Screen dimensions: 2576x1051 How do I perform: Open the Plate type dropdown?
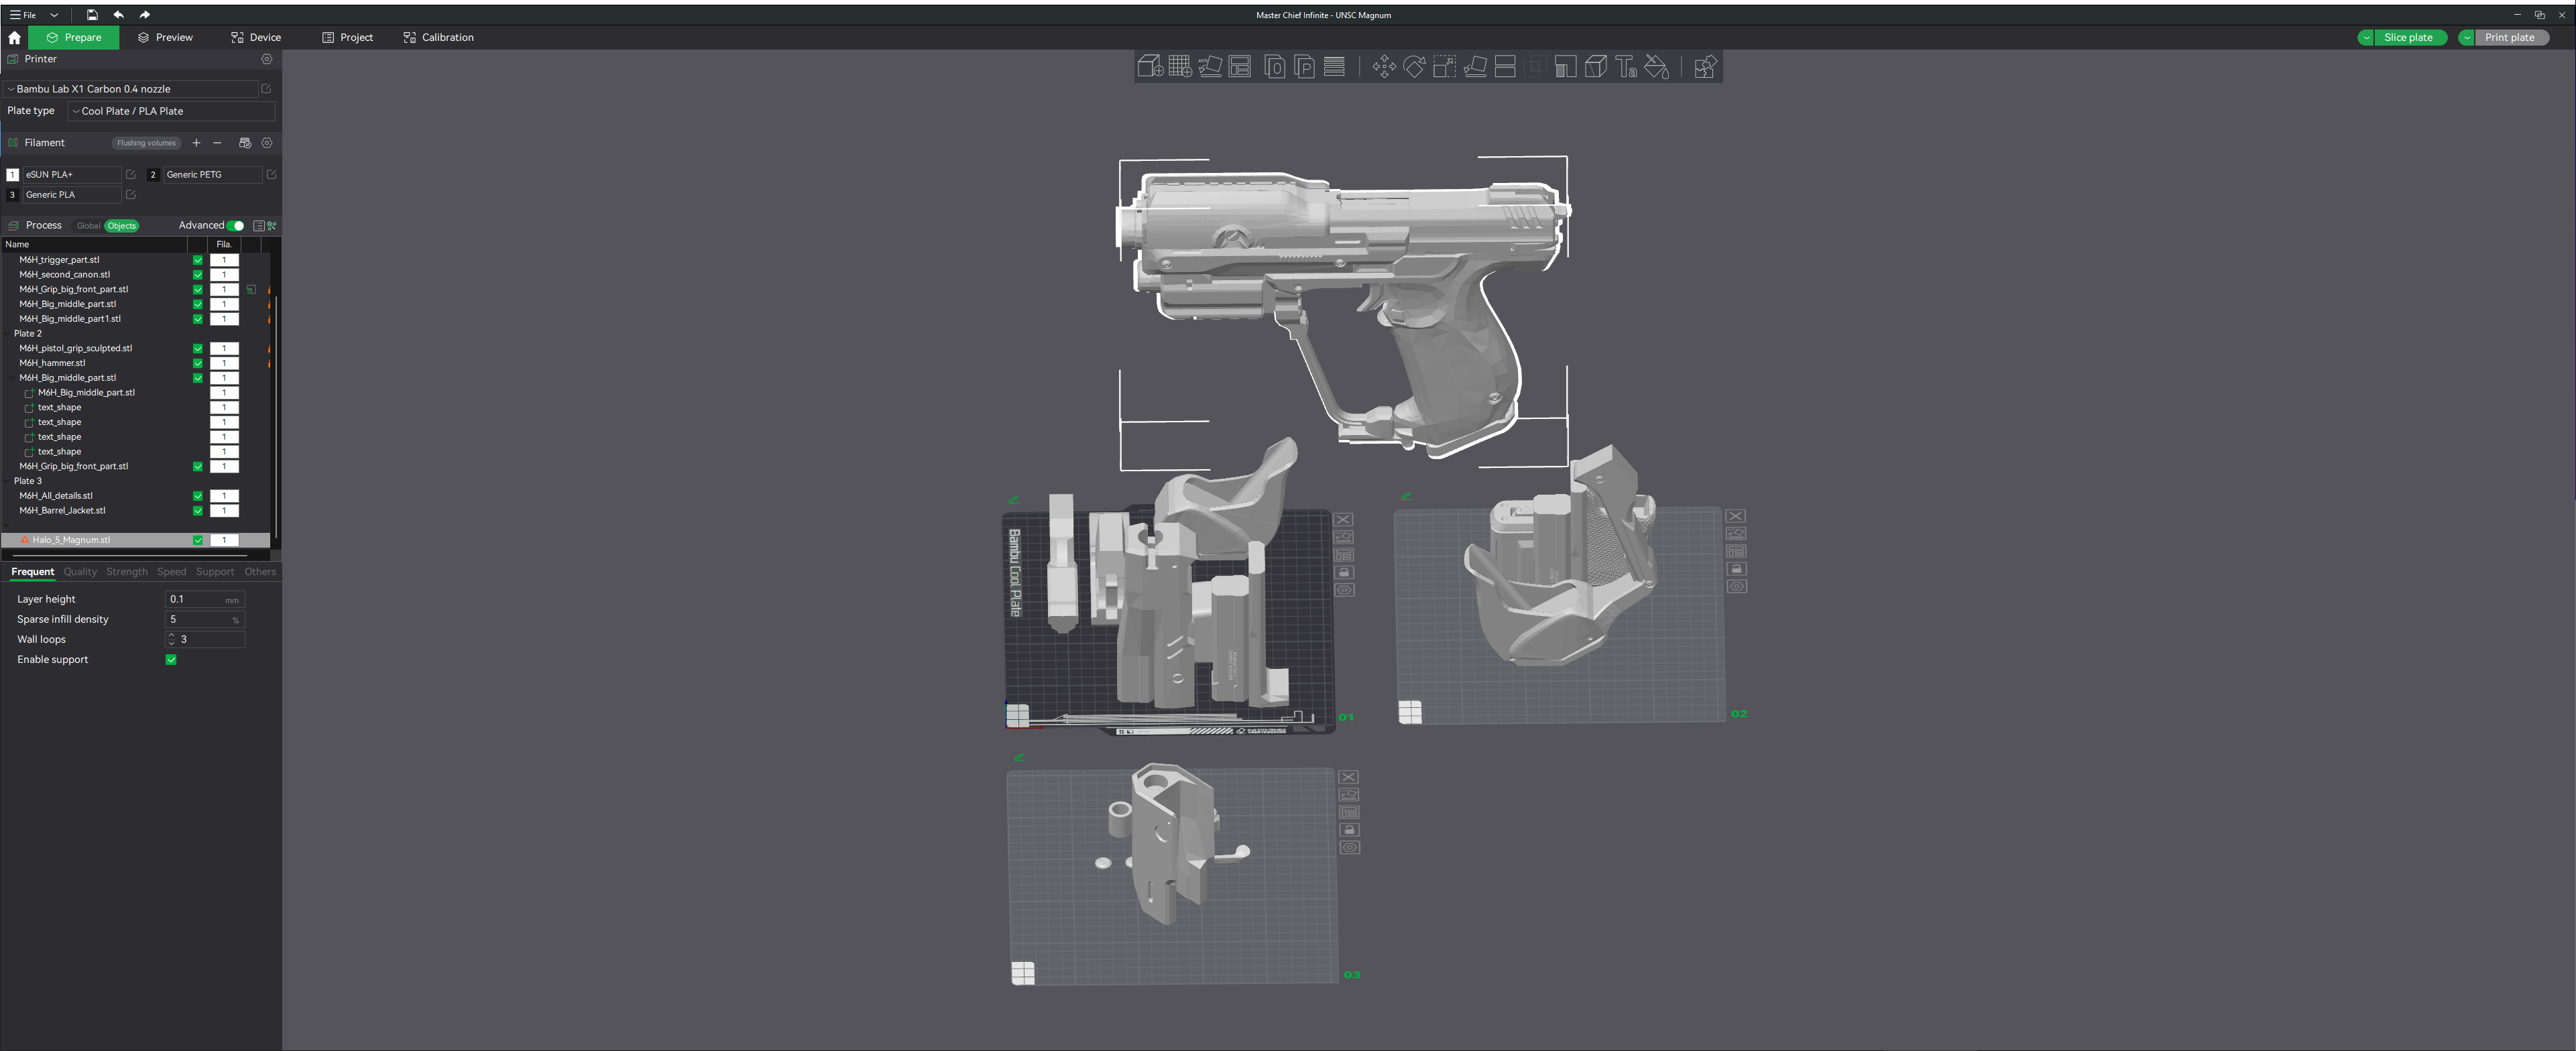[170, 111]
